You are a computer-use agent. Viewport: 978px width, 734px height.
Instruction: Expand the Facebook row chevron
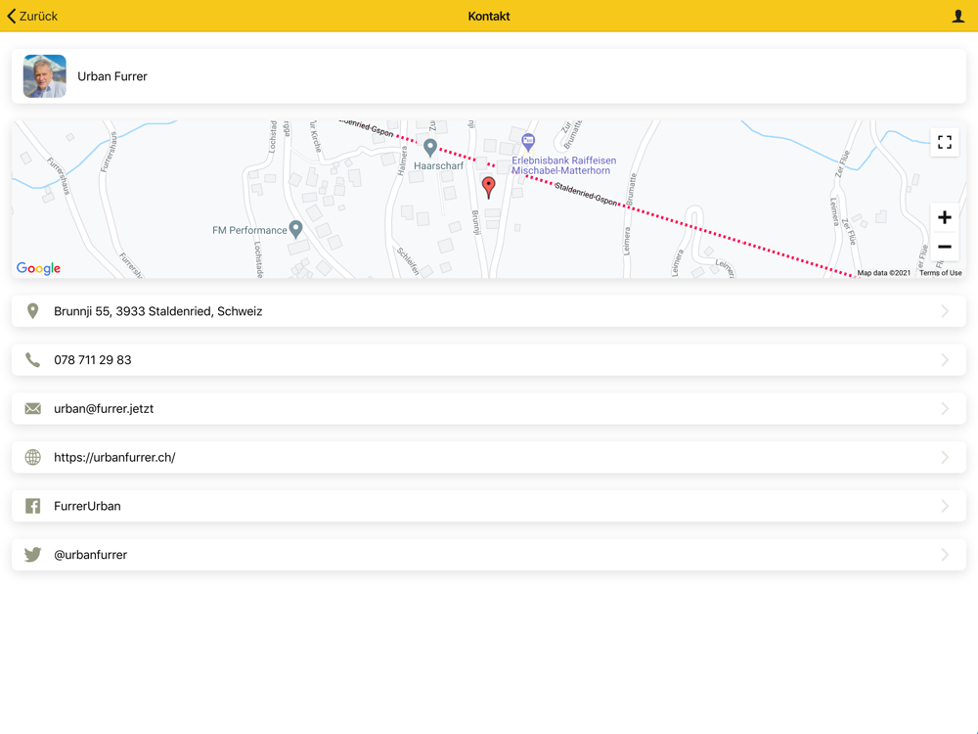(945, 506)
